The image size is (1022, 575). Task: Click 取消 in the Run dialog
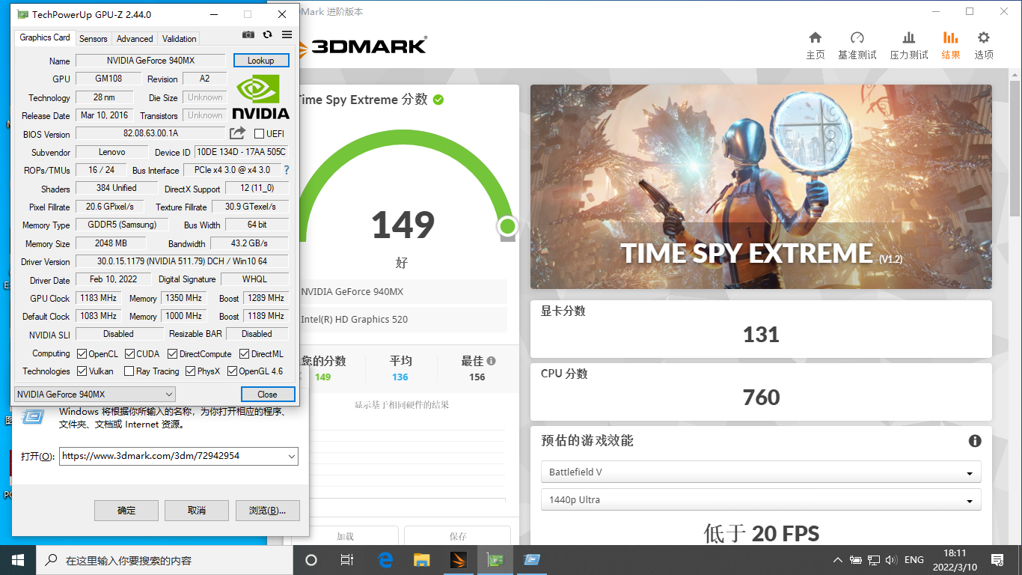(x=196, y=510)
